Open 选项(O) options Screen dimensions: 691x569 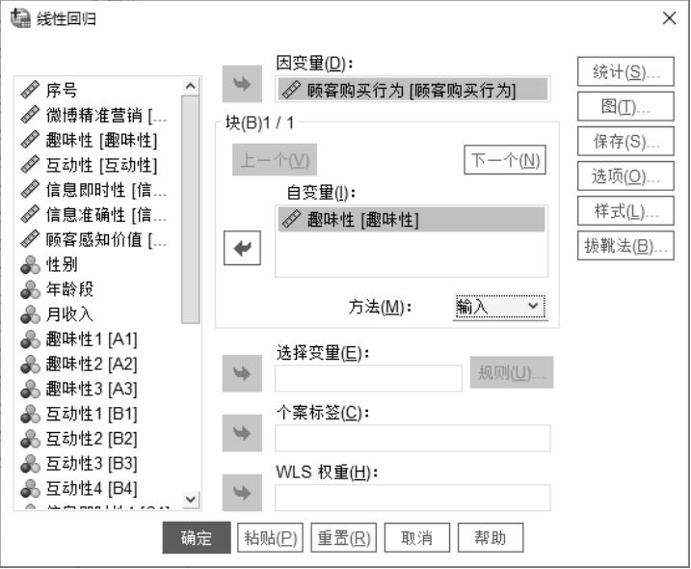click(625, 176)
